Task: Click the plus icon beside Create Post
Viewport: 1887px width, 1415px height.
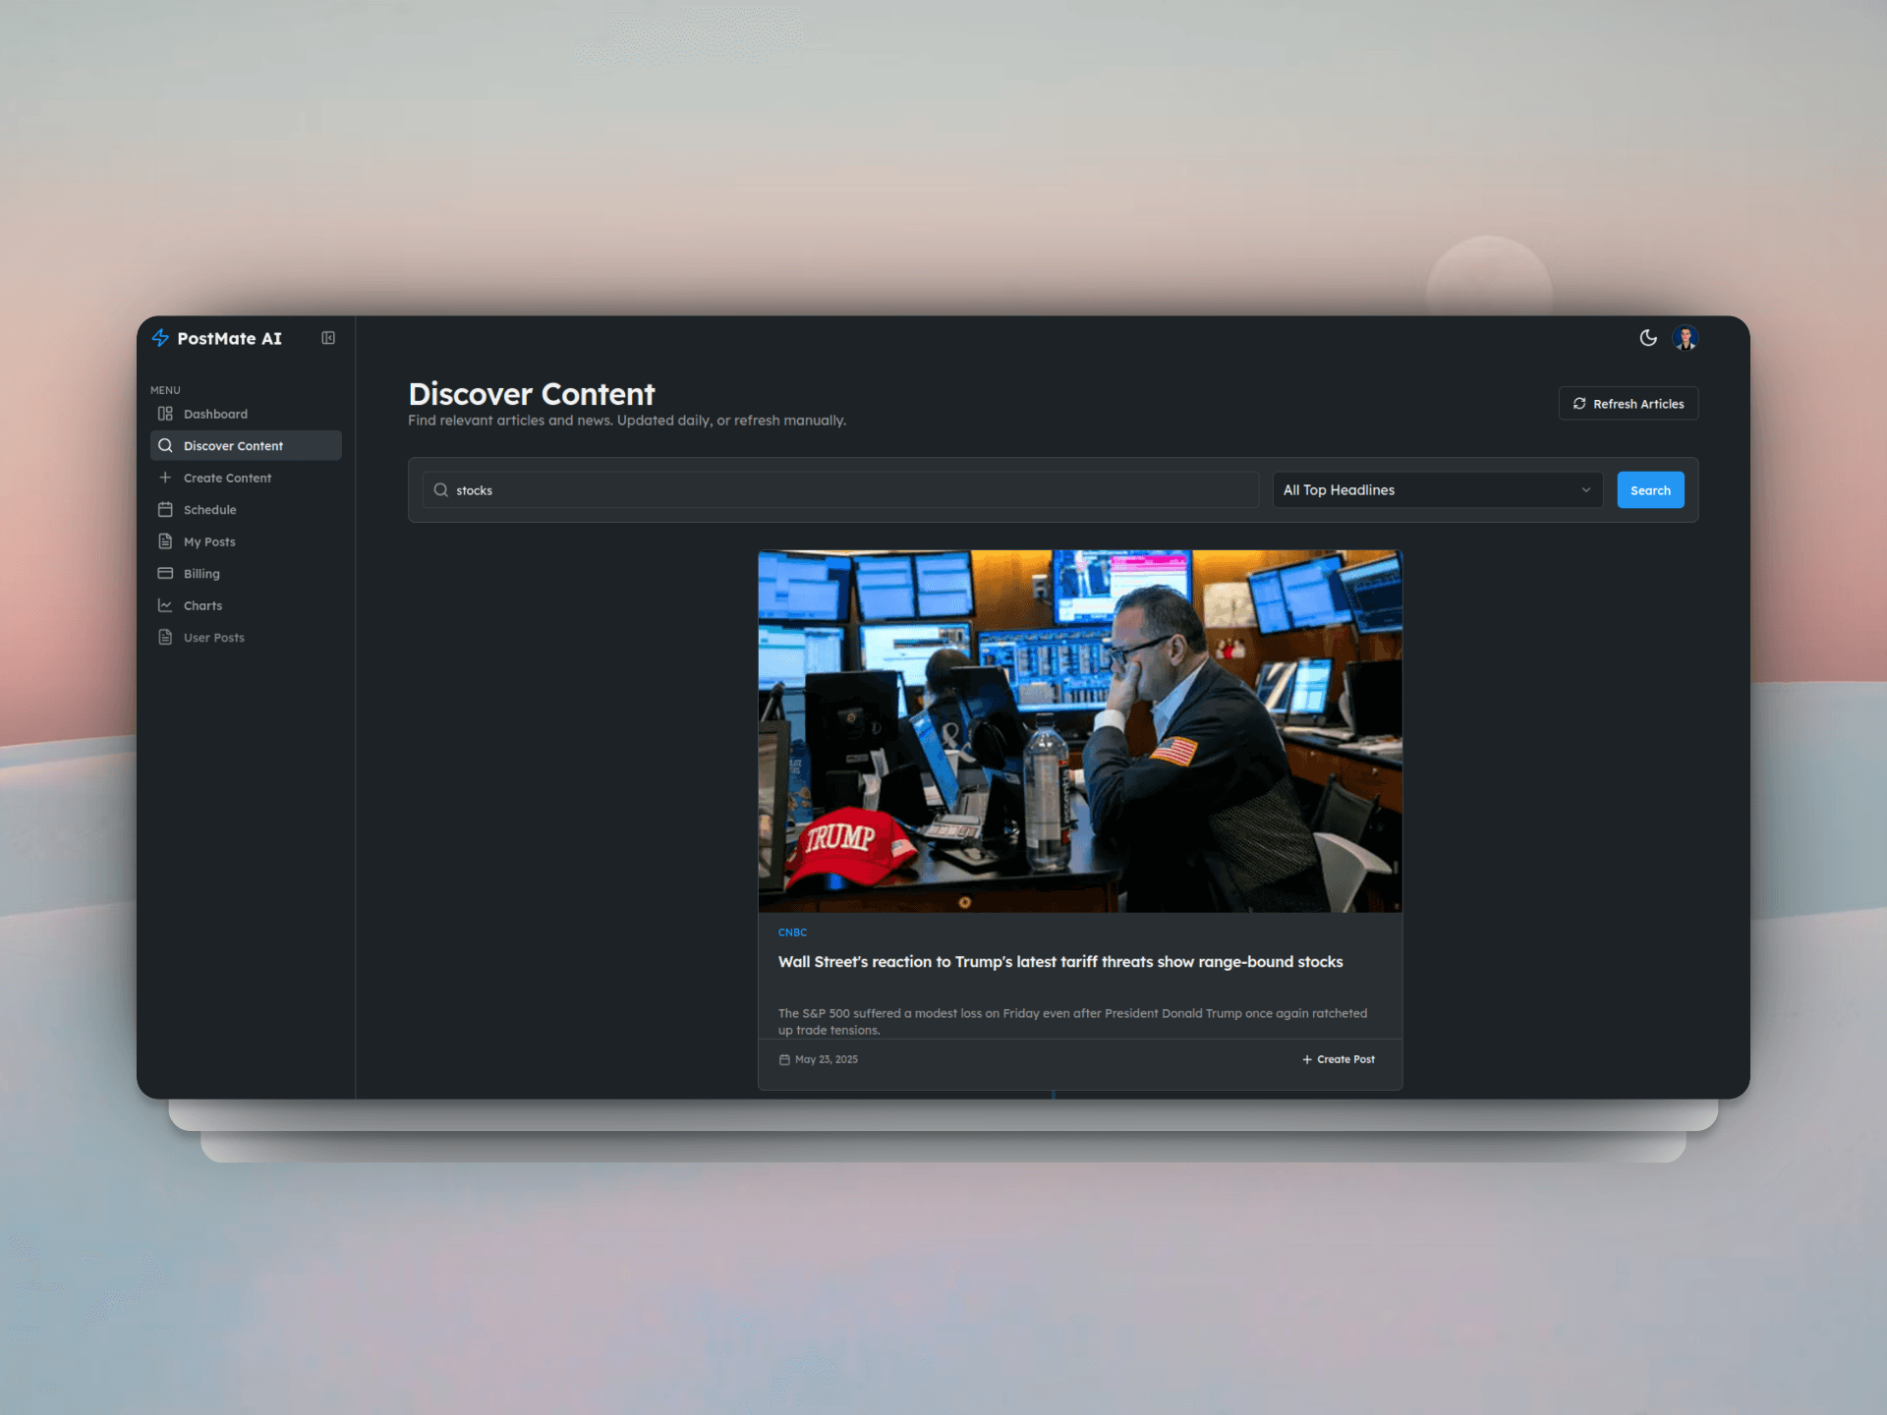Action: click(1307, 1059)
